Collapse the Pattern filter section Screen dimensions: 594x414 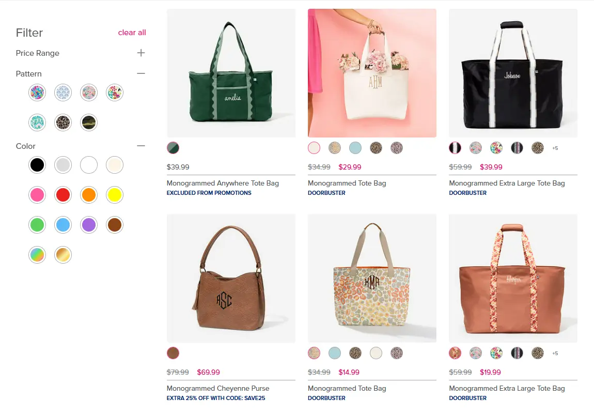[140, 73]
